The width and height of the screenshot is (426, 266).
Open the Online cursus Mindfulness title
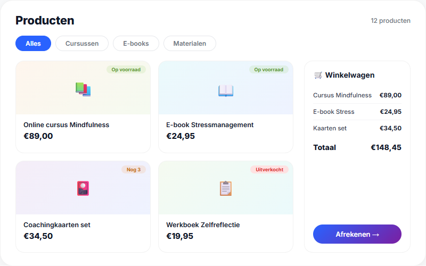pyautogui.click(x=66, y=125)
